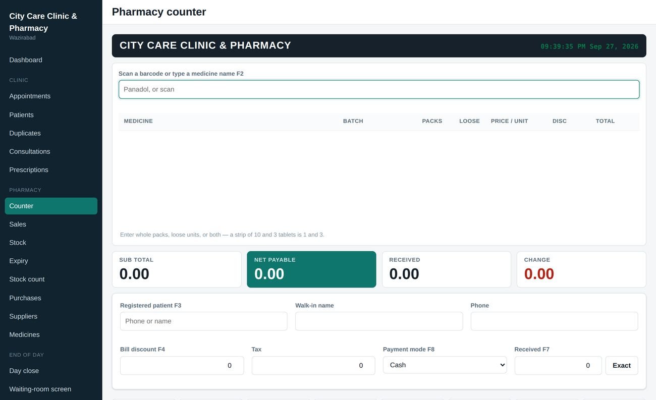656x400 pixels.
Task: Focus the barcode or medicine search field
Action: click(x=379, y=89)
